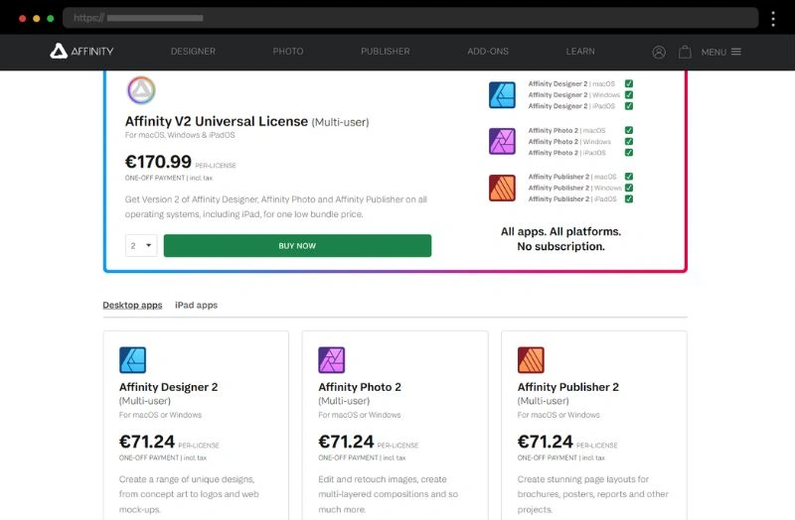Click the €71.24 price on Photo 2 card
Viewport: 795px width, 520px height.
pos(346,442)
